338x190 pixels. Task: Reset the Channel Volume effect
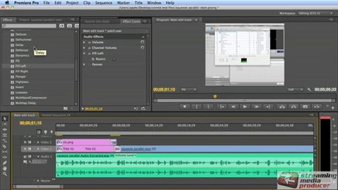tap(143, 47)
